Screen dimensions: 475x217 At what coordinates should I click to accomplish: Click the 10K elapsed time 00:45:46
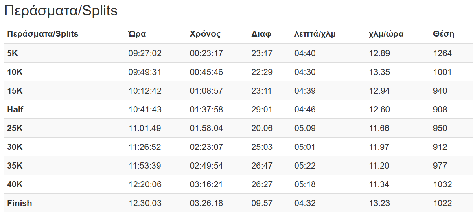coord(206,72)
